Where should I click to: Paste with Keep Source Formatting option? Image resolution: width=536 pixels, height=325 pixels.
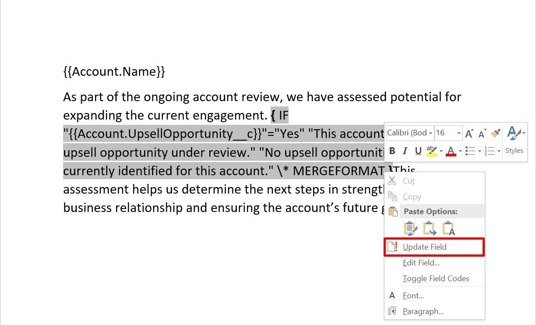(410, 228)
